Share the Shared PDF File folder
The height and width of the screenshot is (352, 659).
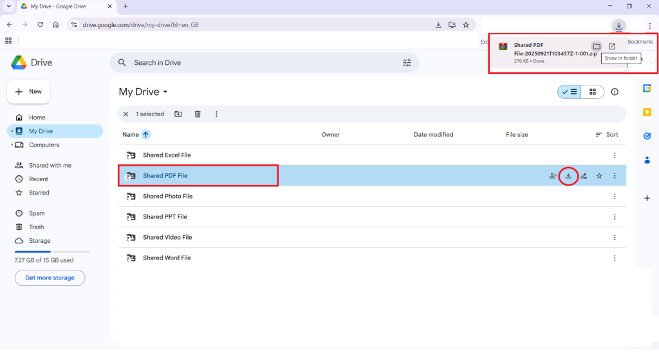tap(553, 176)
